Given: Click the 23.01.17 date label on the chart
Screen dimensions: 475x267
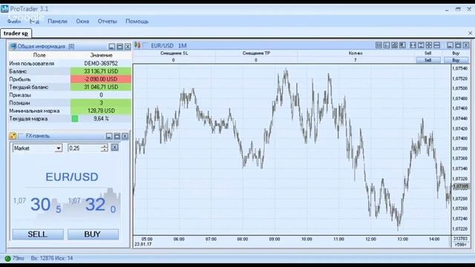Looking at the screenshot, I should pos(143,244).
